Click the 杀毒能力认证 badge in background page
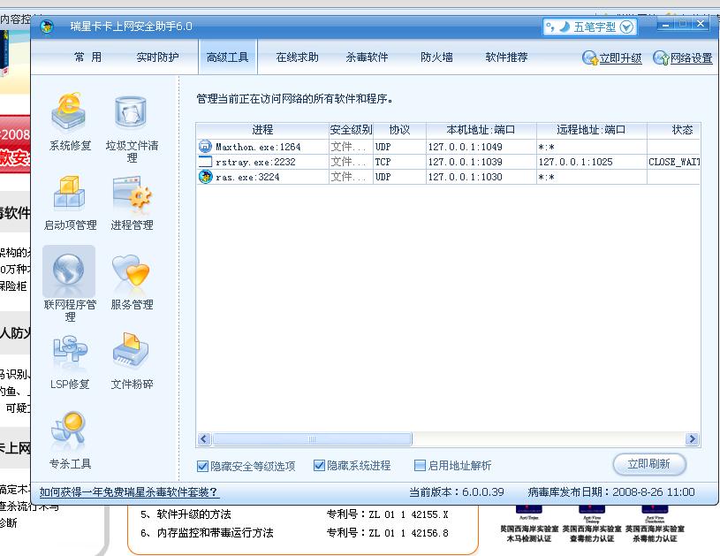This screenshot has width=720, height=556. pos(655,524)
